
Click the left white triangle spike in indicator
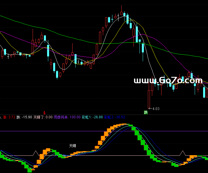[36, 153]
